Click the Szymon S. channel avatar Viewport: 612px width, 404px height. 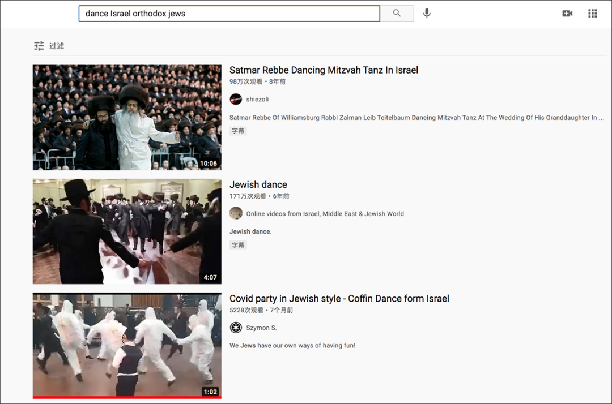(x=236, y=328)
